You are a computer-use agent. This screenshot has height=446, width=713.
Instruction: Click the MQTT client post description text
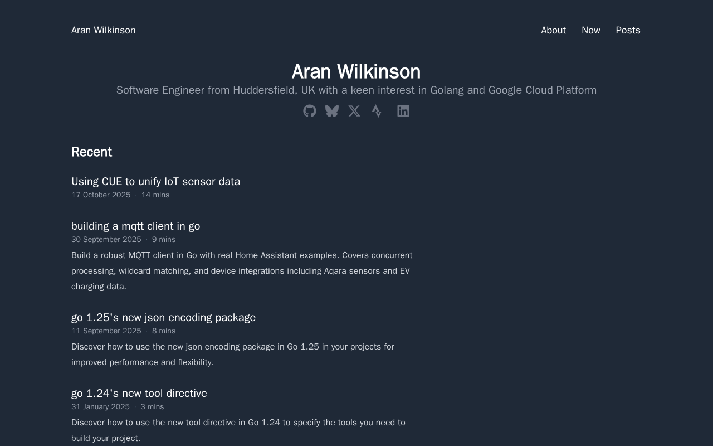(x=242, y=271)
